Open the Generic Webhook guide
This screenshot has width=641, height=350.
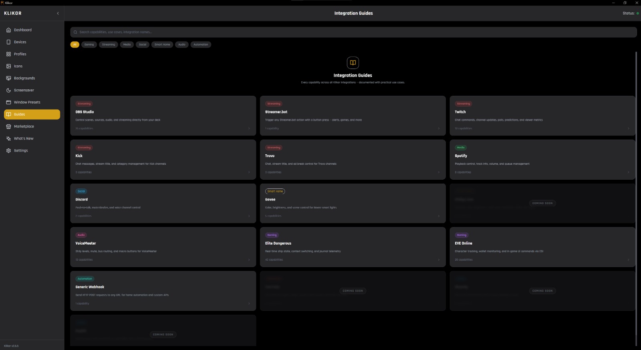(163, 291)
